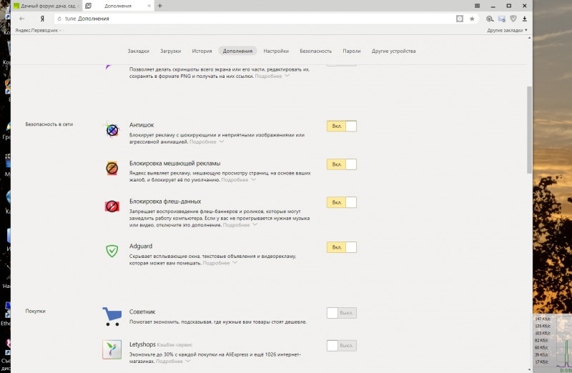Click the Антишок extension icon
This screenshot has width=572, height=373.
point(112,130)
